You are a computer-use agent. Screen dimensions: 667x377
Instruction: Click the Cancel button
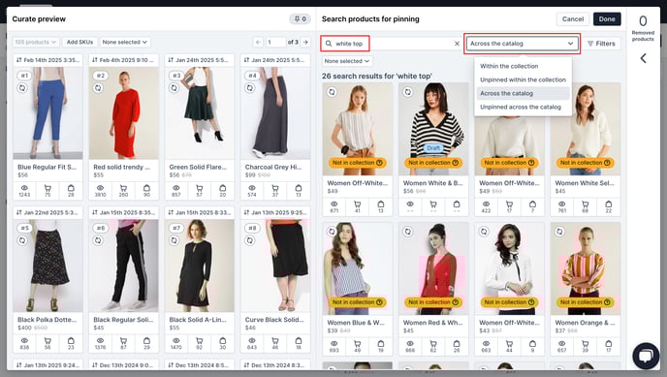(x=573, y=19)
